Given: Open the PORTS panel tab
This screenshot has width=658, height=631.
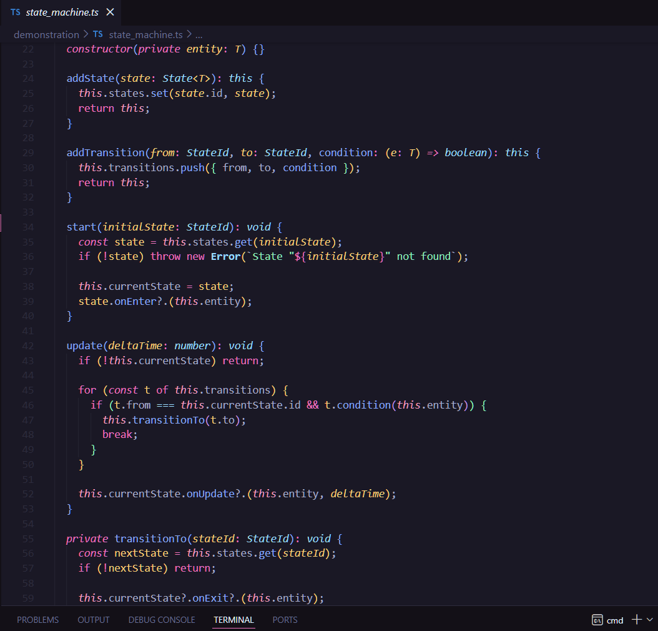Looking at the screenshot, I should pos(285,620).
